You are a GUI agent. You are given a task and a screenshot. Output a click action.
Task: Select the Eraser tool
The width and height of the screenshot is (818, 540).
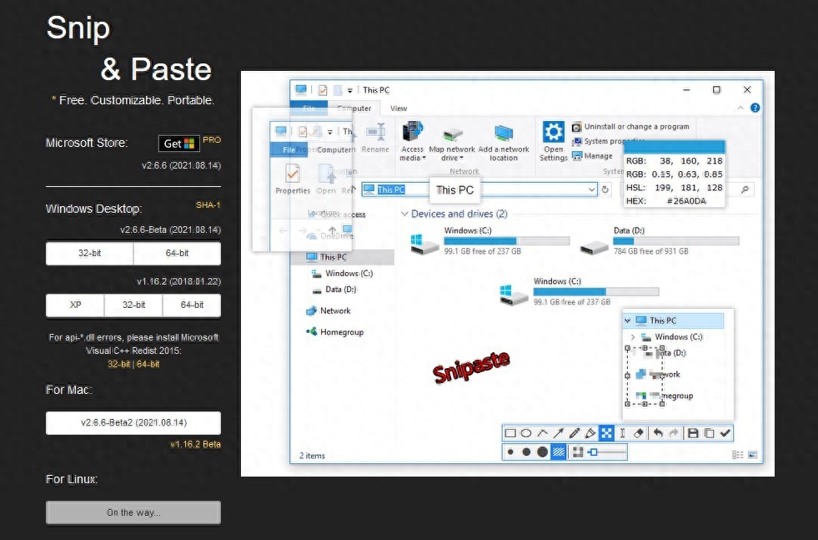pos(639,433)
